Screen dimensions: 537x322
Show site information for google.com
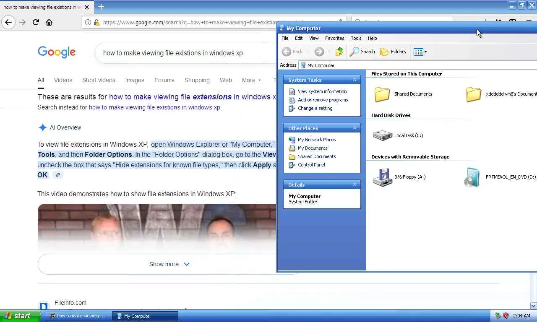88,22
